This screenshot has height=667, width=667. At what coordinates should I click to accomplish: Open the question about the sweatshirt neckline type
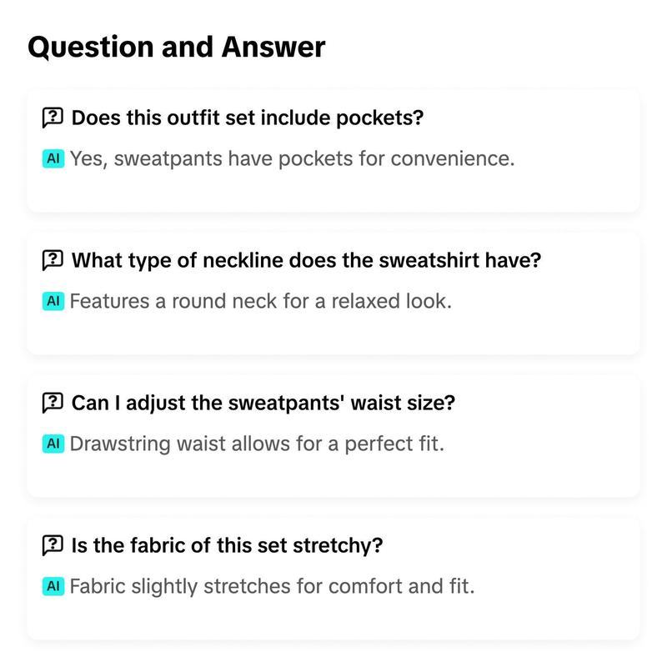306,260
